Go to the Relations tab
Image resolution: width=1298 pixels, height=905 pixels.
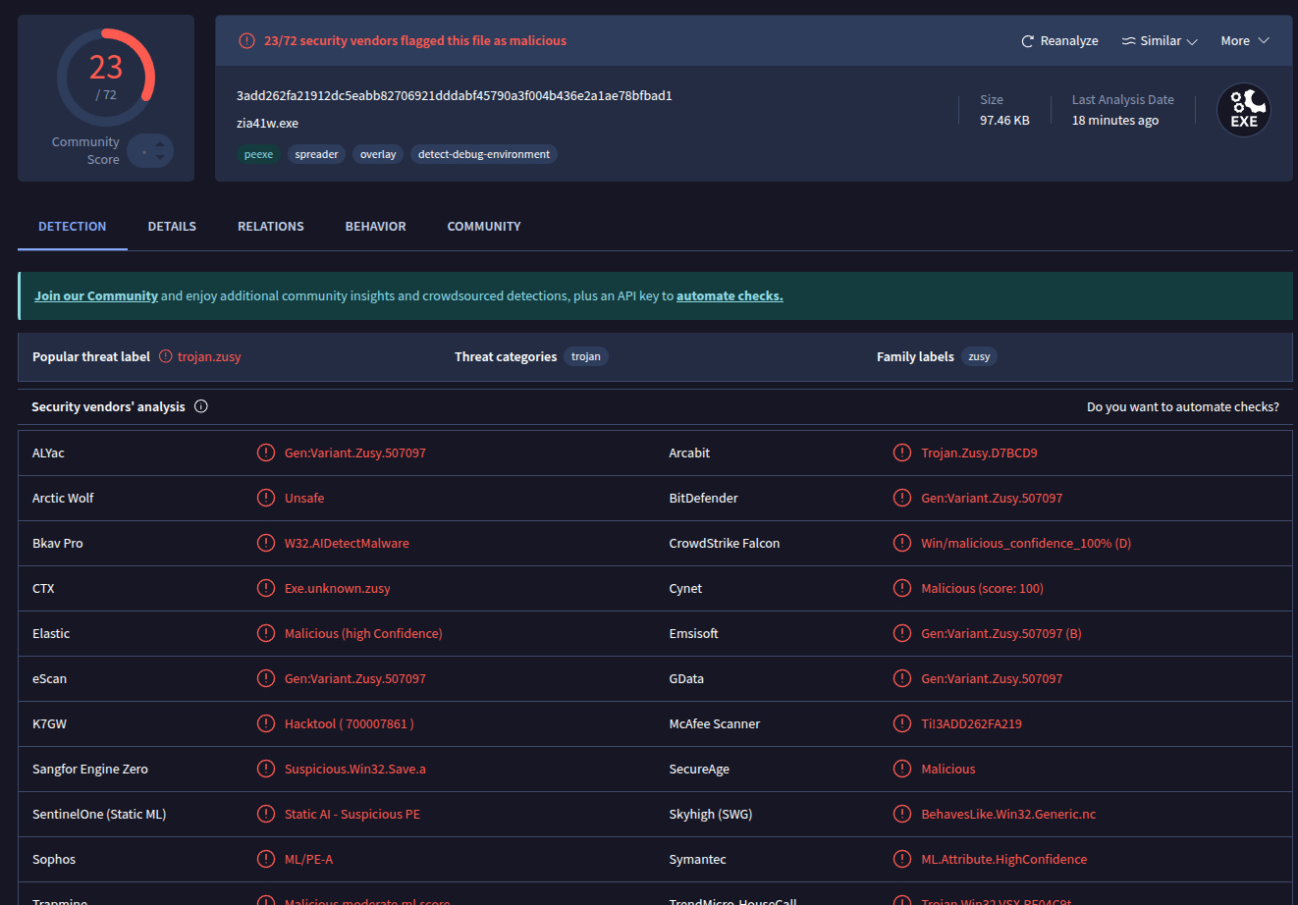coord(271,226)
